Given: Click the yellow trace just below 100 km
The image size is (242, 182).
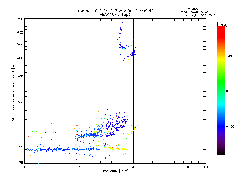Looking at the screenshot, I should click(122, 149).
